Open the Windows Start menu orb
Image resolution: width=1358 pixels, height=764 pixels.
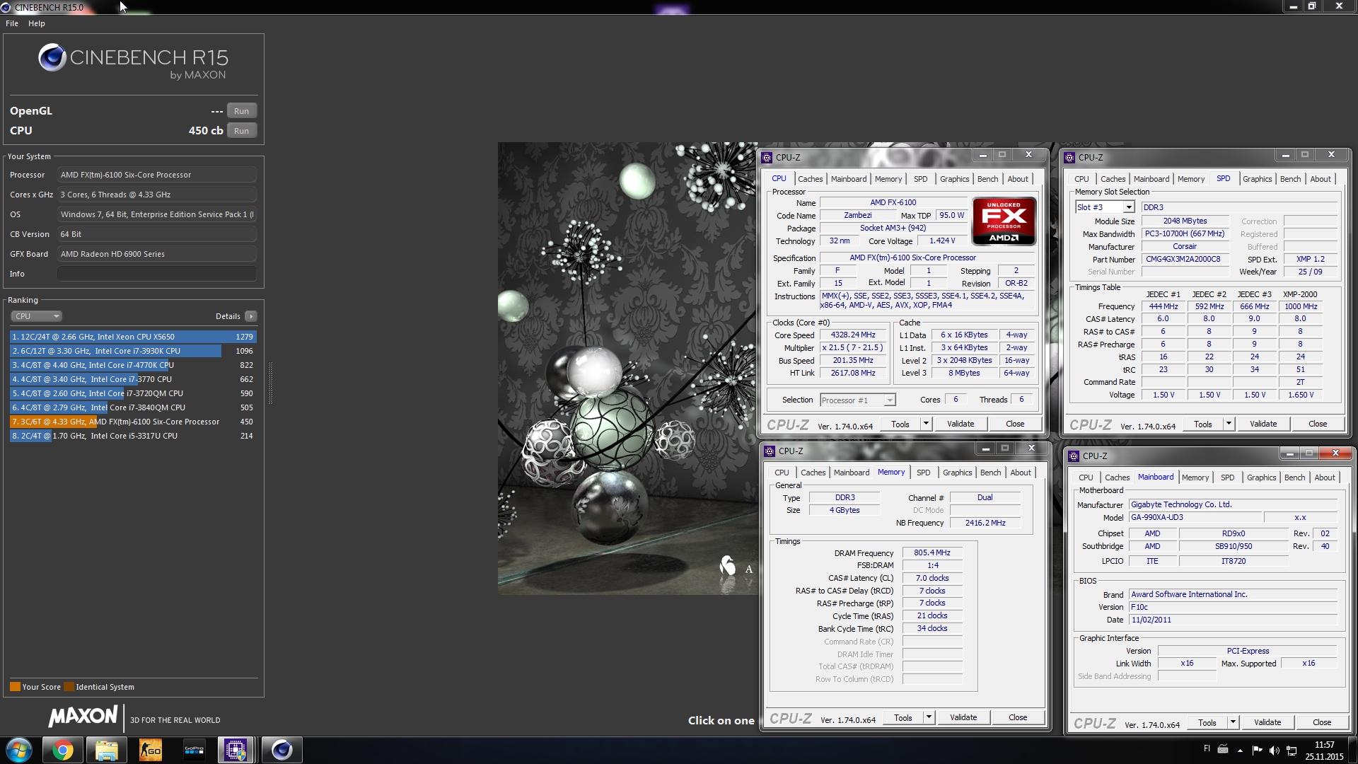19,750
